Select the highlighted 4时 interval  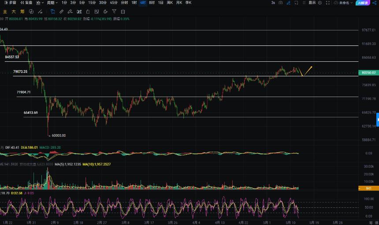(x=143, y=3)
